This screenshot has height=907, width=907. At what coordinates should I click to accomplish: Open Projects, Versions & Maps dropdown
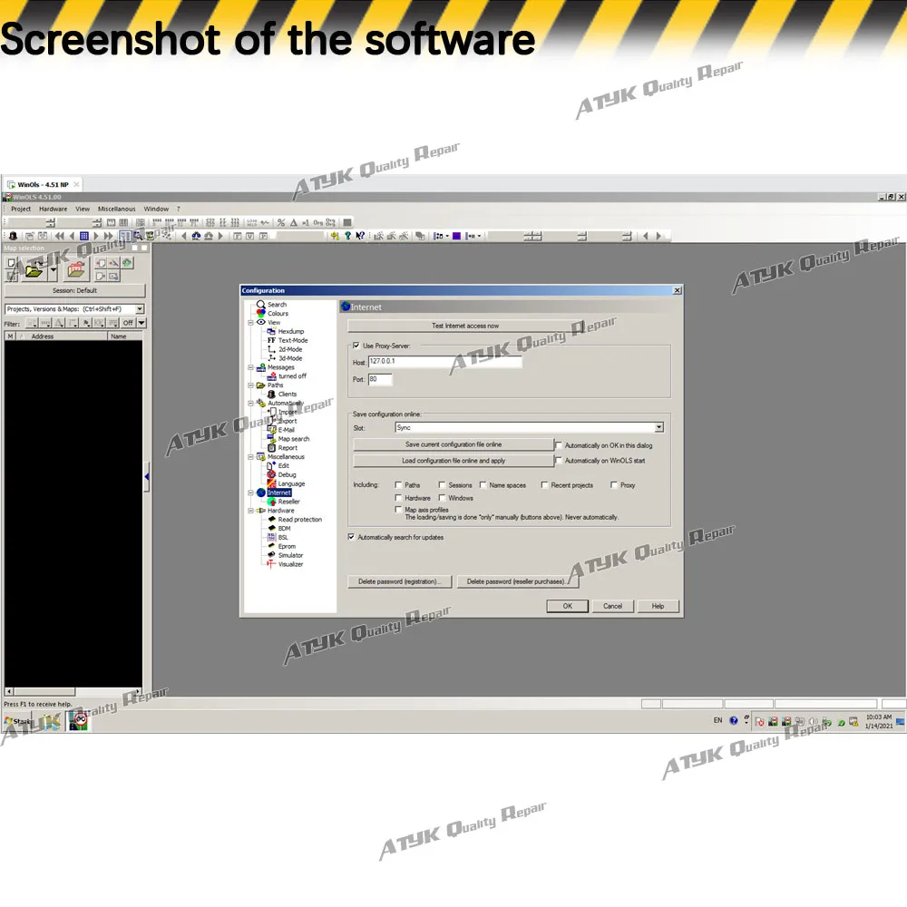[140, 309]
